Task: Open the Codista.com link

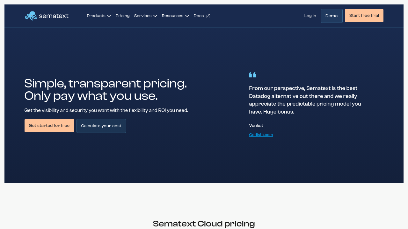Action: click(x=261, y=135)
